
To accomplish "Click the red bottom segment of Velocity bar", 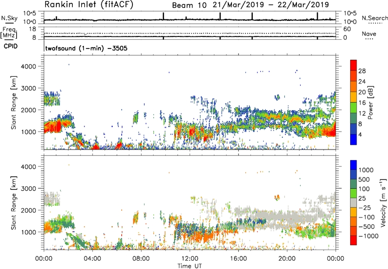I will (x=354, y=240).
